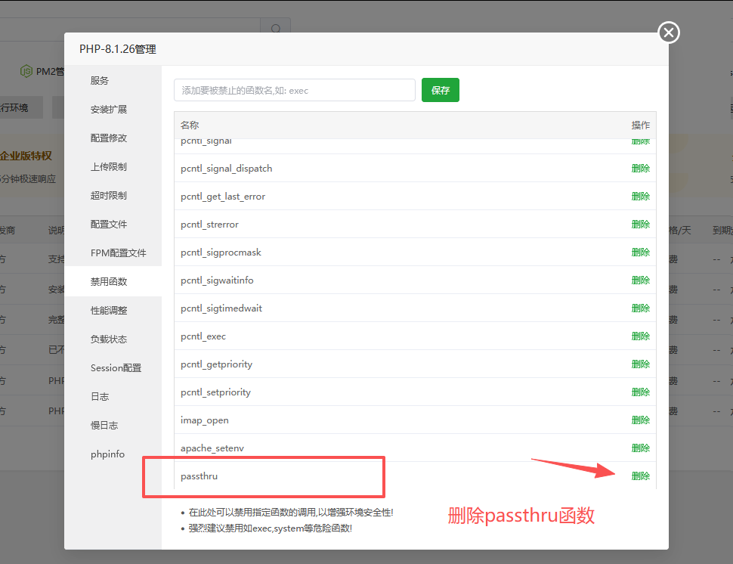This screenshot has height=564, width=733.
Task: Open the 慢日志 tab
Action: (104, 425)
